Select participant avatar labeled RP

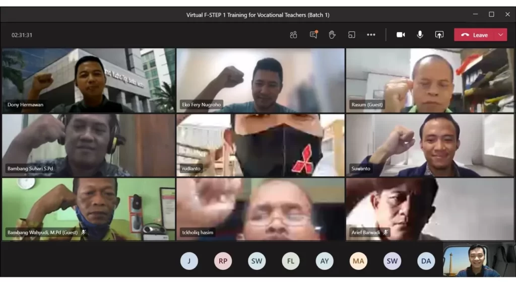coord(223,261)
